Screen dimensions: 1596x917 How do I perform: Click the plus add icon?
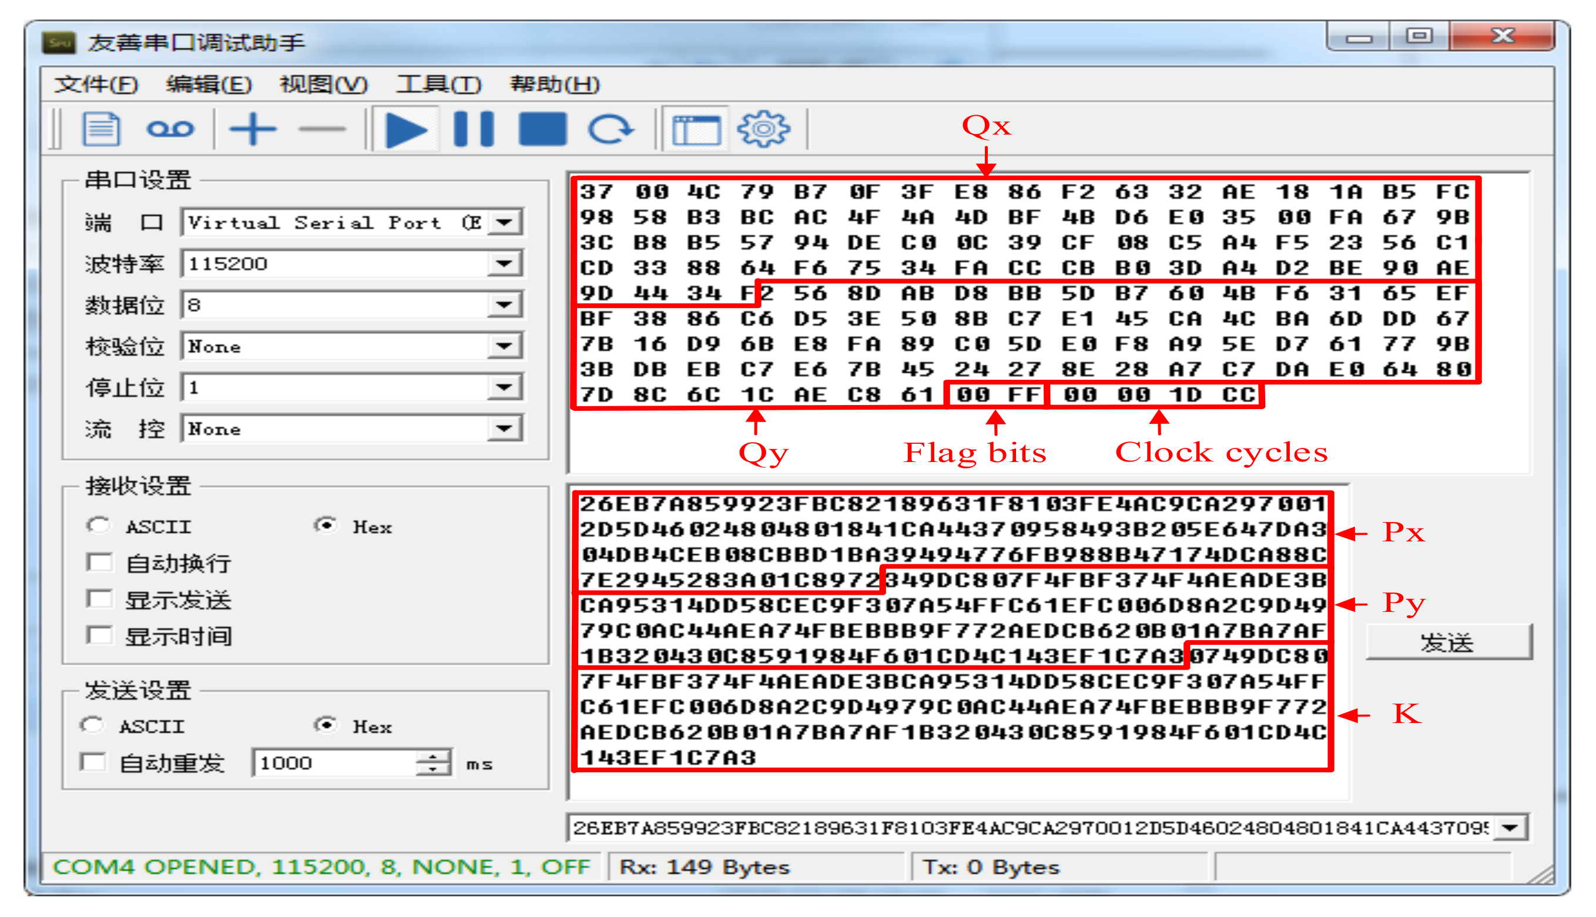coord(253,130)
